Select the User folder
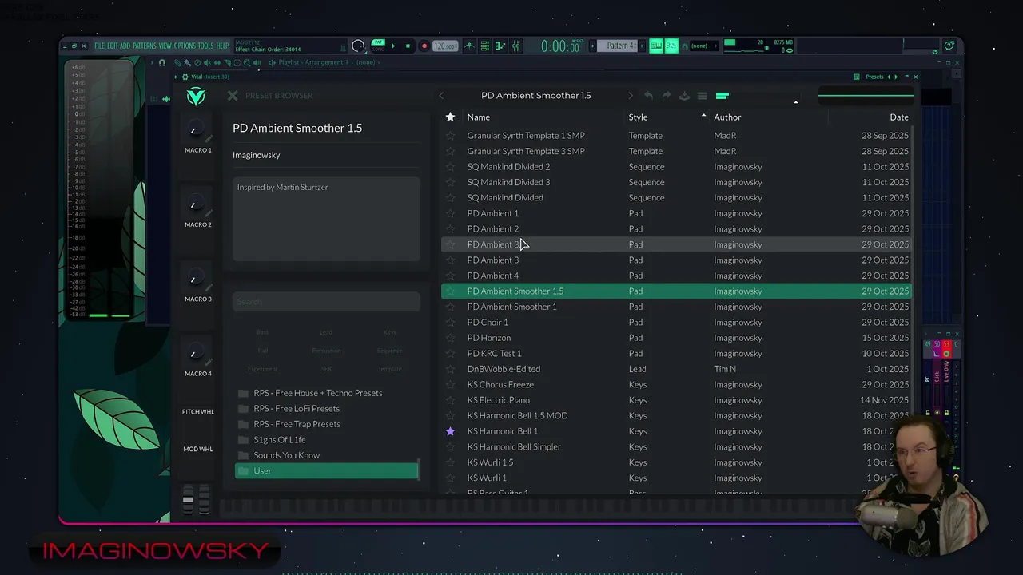Image resolution: width=1023 pixels, height=575 pixels. 326,471
